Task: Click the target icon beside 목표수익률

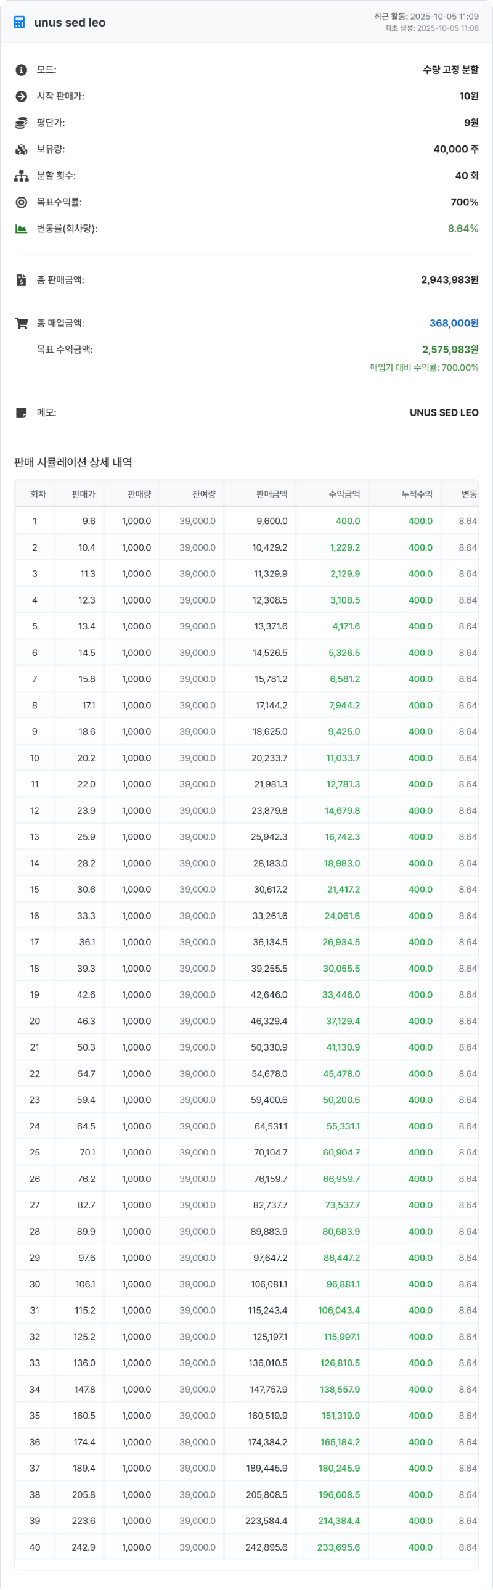Action: pos(22,202)
